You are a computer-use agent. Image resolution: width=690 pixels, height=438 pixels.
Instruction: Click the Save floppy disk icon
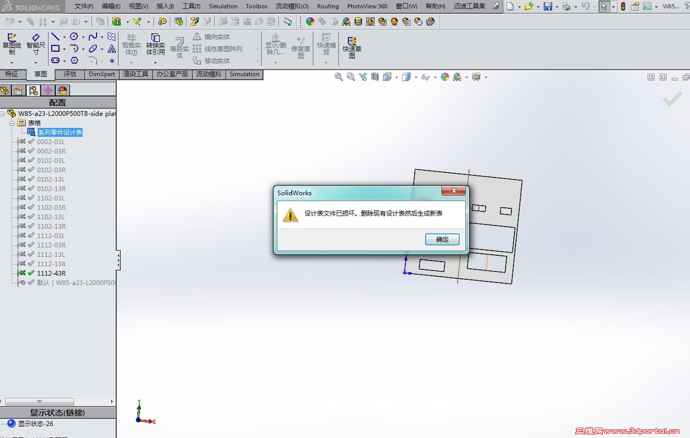coord(548,6)
